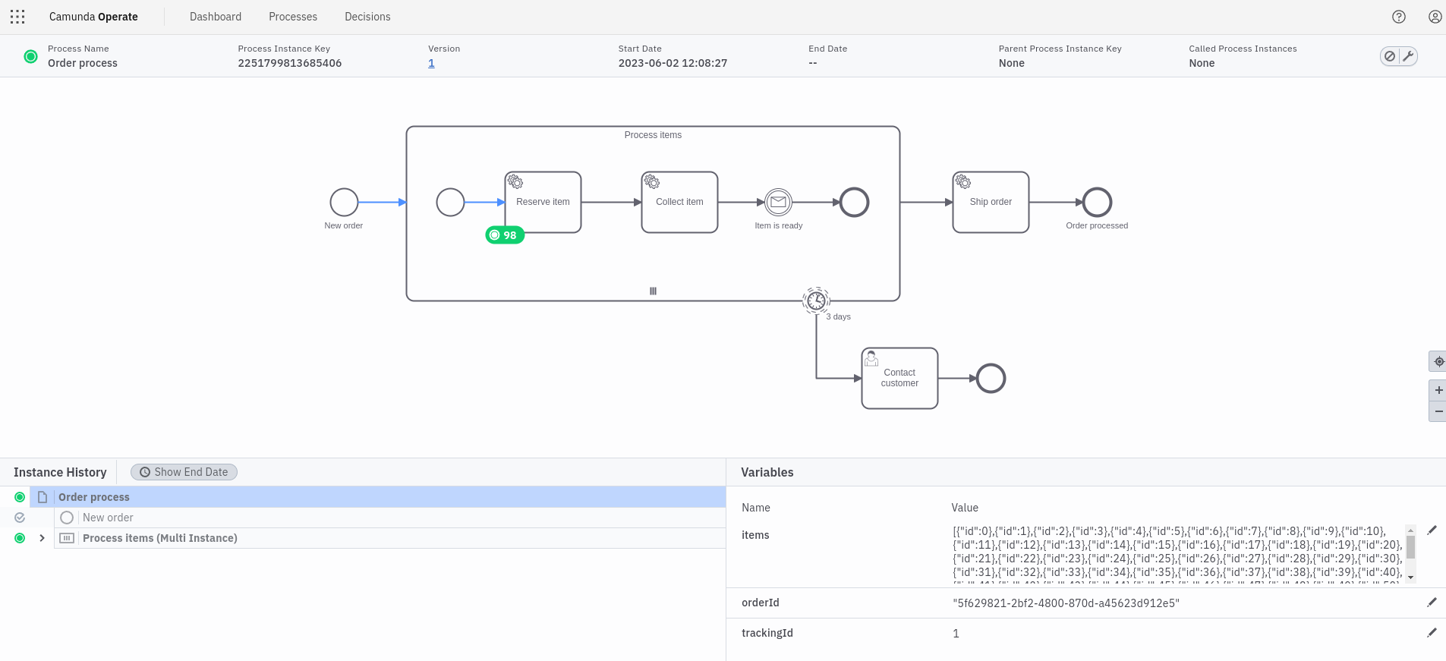Open modify instance wrench icon

coord(1408,56)
